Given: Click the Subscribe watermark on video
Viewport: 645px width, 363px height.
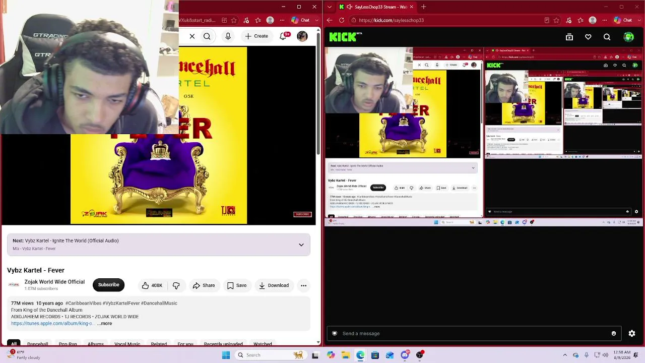Looking at the screenshot, I should click(x=302, y=214).
